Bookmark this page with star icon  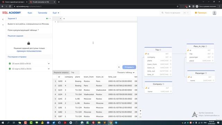(x=178, y=6)
